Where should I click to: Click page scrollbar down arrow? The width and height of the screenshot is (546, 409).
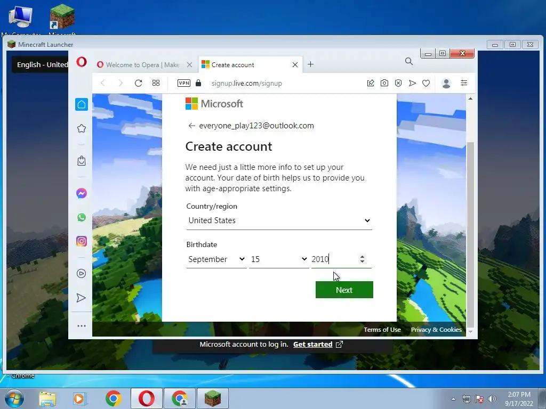click(470, 332)
